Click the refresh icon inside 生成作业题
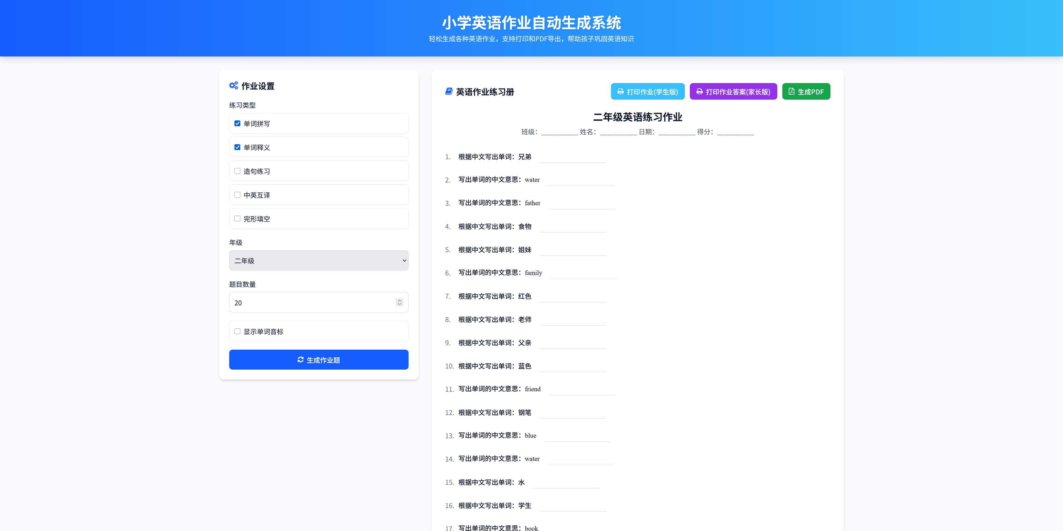Image resolution: width=1063 pixels, height=531 pixels. [x=301, y=359]
